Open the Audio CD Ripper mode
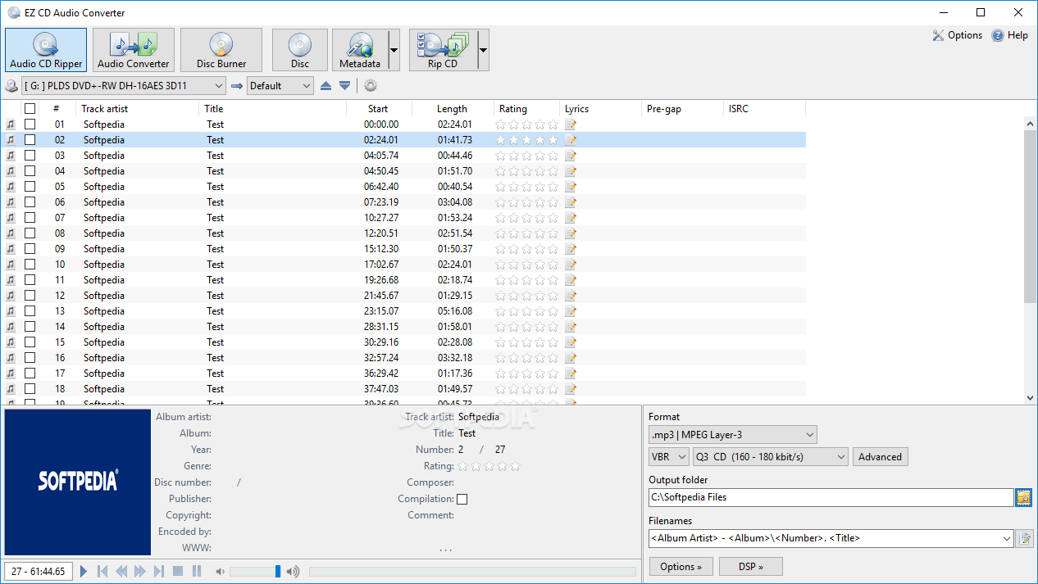The image size is (1038, 584). click(46, 50)
